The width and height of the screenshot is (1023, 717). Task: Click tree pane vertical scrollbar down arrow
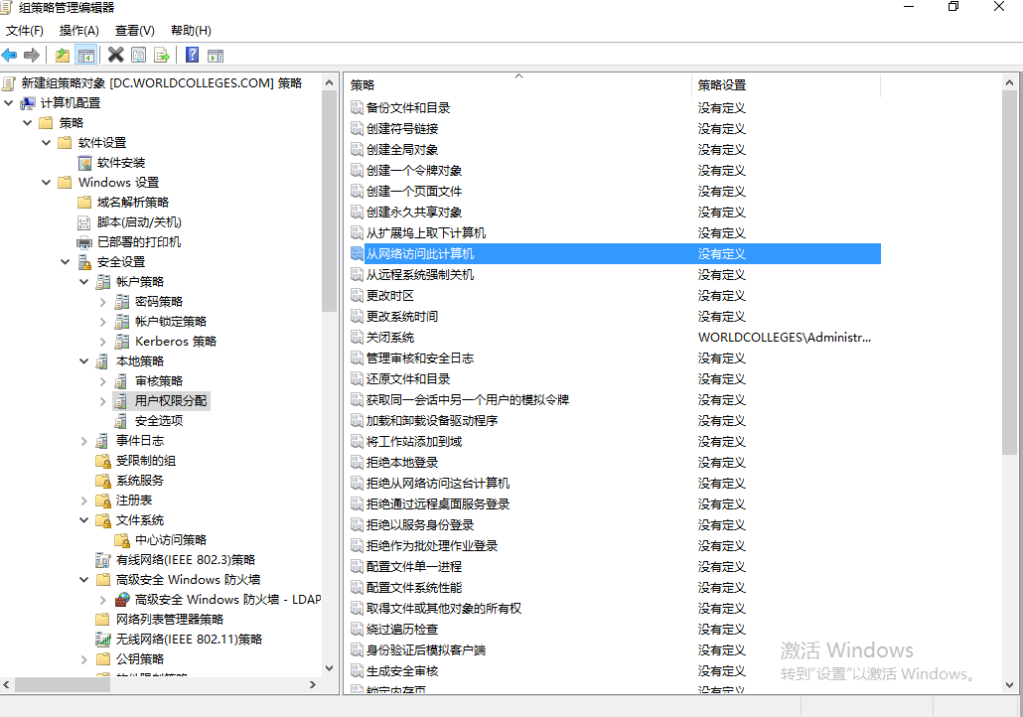329,668
